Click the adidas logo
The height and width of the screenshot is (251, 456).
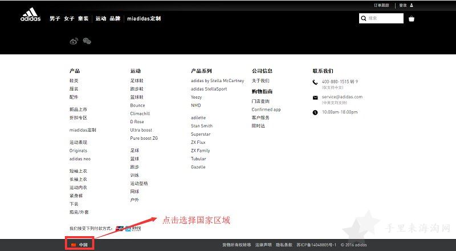pos(31,15)
